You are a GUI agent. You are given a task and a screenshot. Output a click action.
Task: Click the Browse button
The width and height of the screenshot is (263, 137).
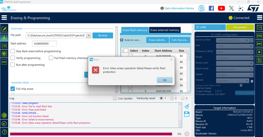point(103,35)
